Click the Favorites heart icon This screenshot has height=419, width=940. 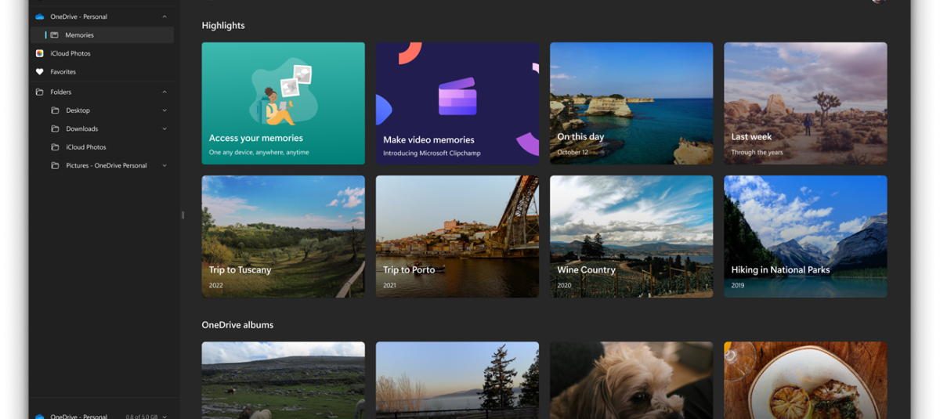[40, 72]
